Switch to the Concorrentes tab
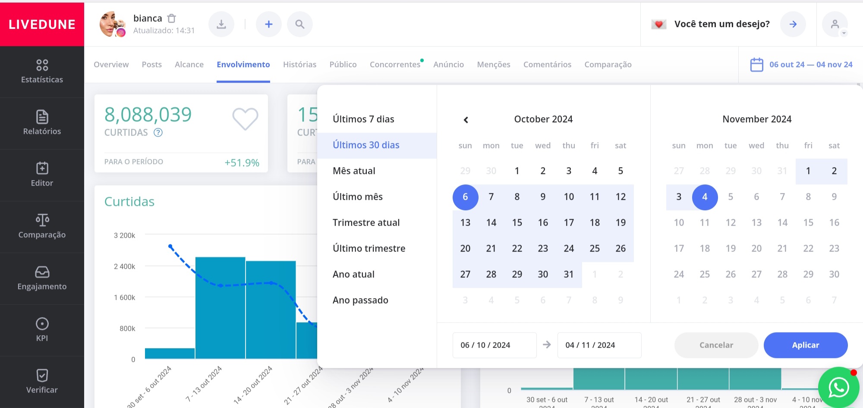The height and width of the screenshot is (408, 863). pyautogui.click(x=395, y=64)
